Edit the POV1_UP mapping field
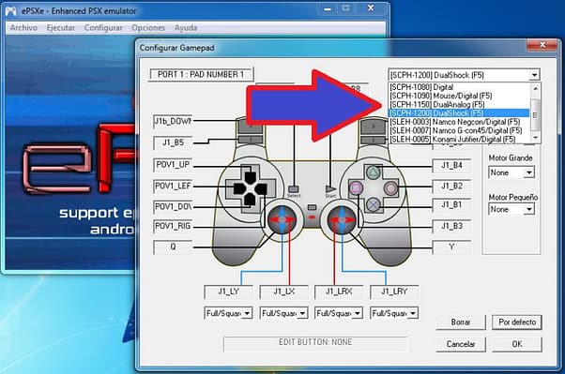Screen dimensions: 565x374 173,164
